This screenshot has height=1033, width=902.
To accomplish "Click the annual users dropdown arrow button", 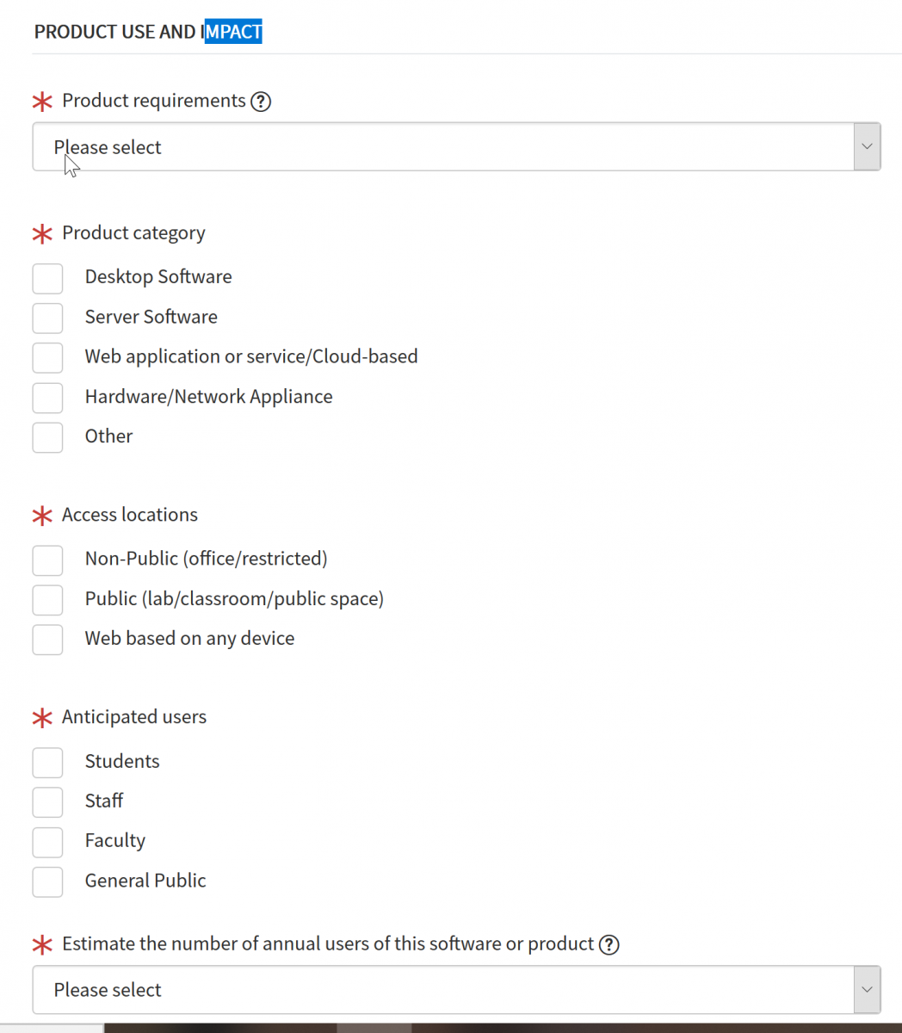I will pos(867,990).
